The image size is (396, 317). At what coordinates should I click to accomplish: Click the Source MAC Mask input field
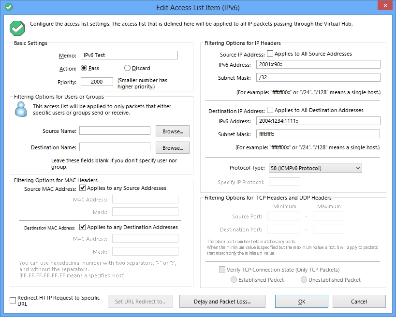coord(145,212)
